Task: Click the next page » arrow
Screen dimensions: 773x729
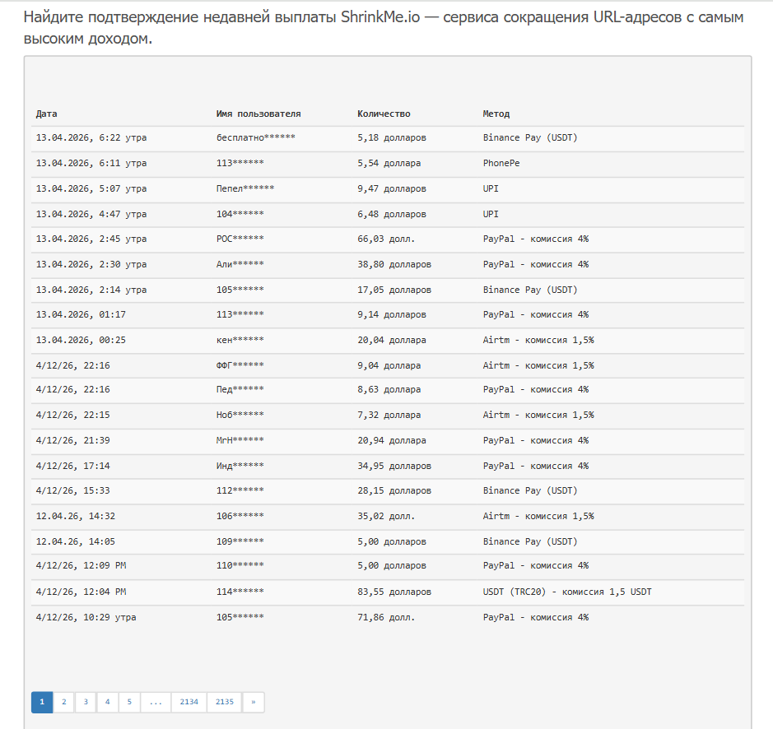Action: (x=254, y=702)
